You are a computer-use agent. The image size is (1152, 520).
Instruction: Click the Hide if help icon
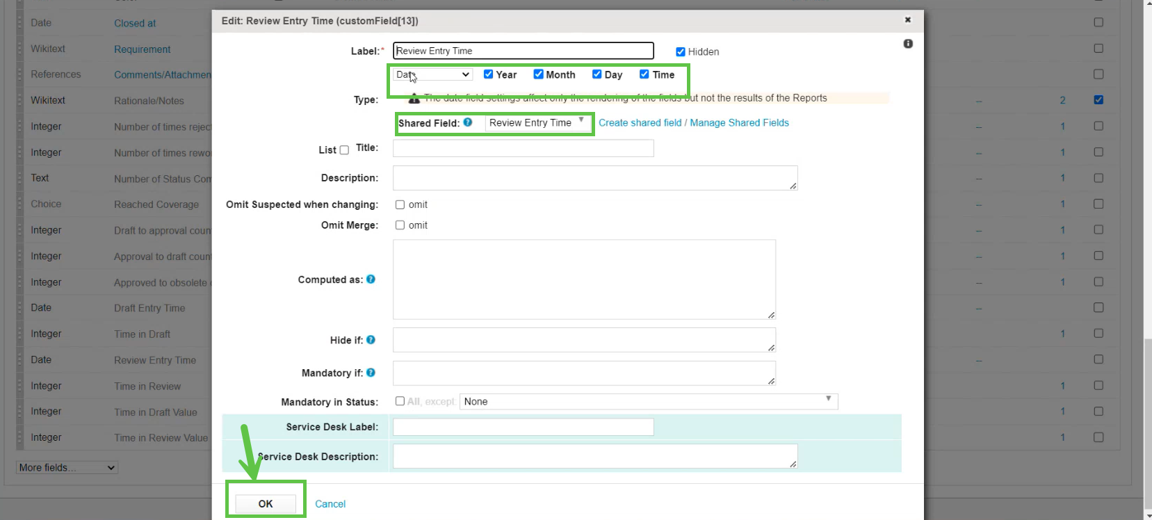tap(371, 340)
